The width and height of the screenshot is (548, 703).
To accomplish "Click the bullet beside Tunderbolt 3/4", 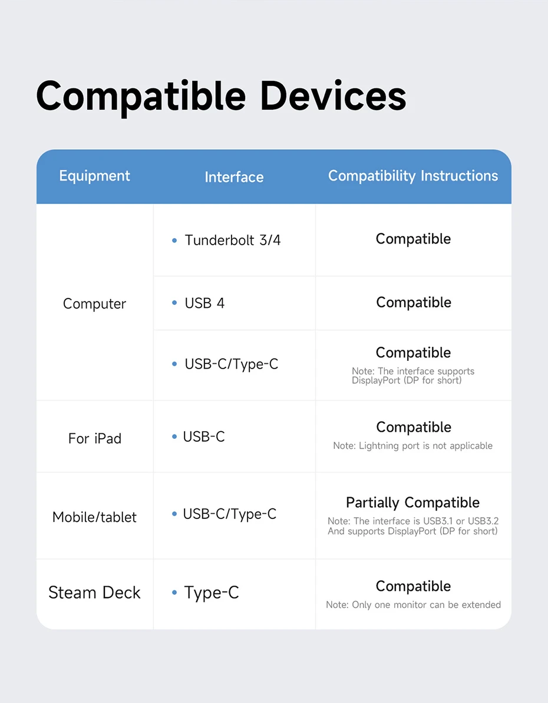I will pos(174,241).
